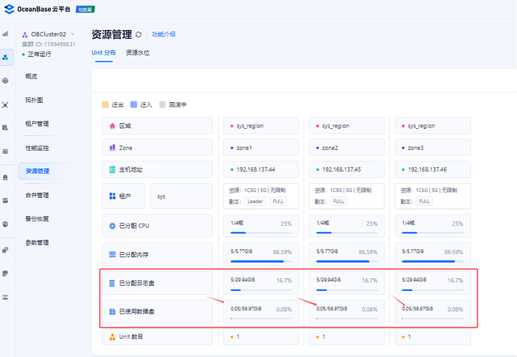Click the 租户 grid icon
Viewport: 517px width, 357px height.
click(x=112, y=196)
